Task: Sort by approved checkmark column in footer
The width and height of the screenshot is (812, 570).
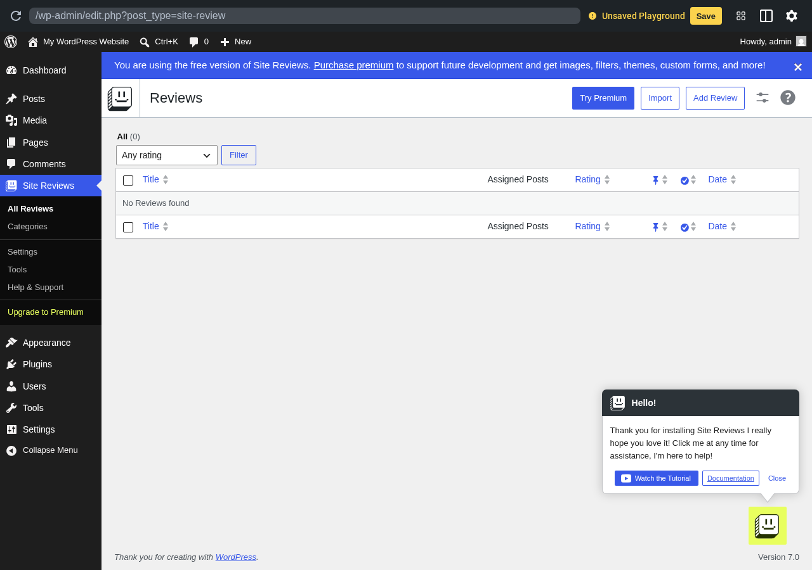Action: [x=688, y=227]
